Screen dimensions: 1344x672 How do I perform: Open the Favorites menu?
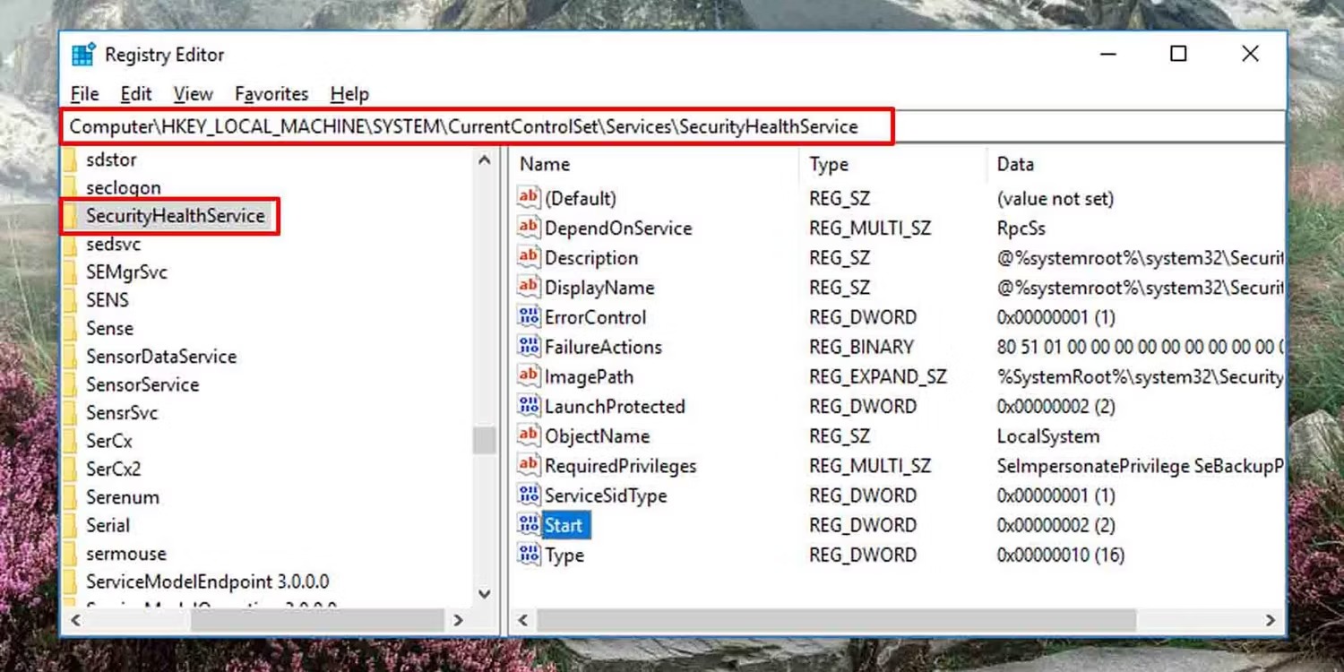271,94
